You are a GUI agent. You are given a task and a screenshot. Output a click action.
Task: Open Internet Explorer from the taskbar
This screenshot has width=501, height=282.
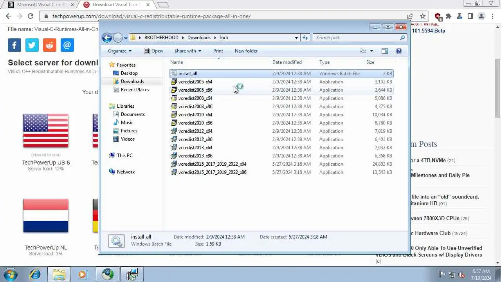pos(35,274)
